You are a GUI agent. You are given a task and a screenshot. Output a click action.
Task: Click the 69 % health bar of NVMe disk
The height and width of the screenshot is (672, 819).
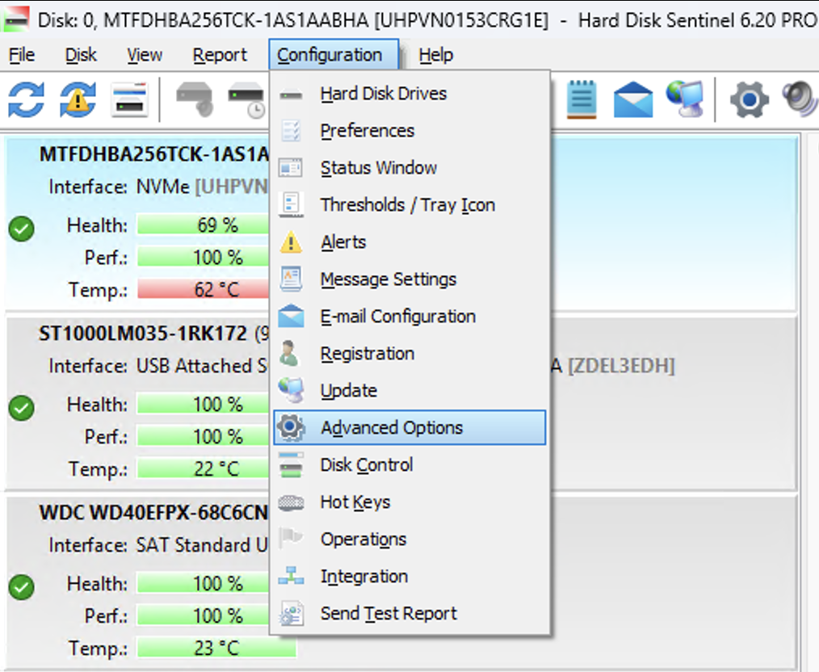point(204,225)
